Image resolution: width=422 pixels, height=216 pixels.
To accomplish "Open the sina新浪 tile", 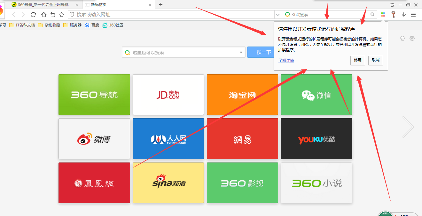I will pos(168,183).
